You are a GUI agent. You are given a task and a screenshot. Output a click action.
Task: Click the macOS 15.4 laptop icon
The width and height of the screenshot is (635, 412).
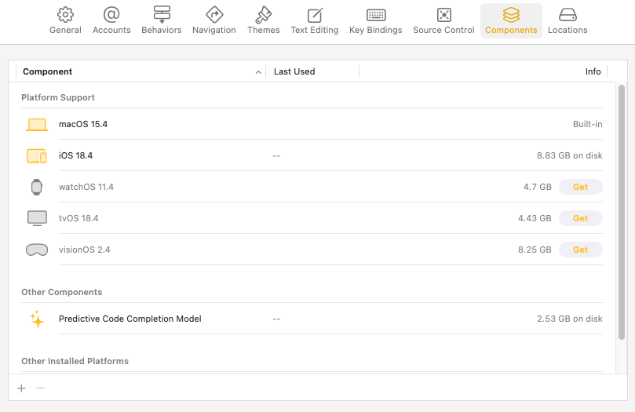pyautogui.click(x=37, y=124)
